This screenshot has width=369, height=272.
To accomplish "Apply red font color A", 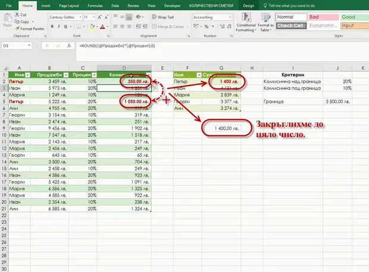I will tap(102, 27).
